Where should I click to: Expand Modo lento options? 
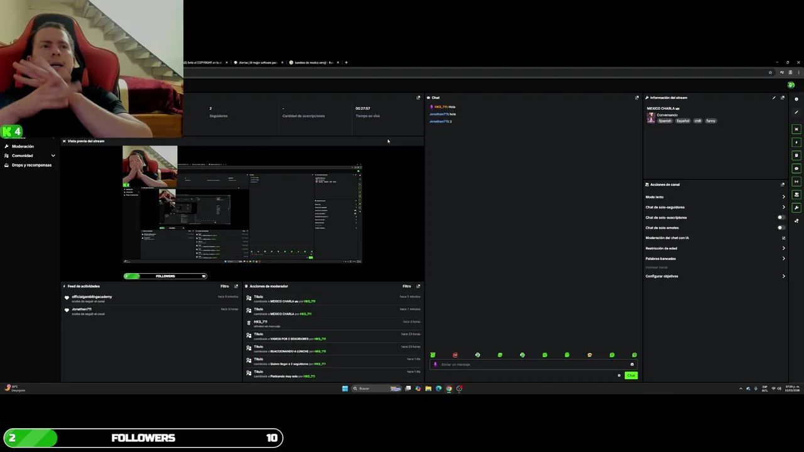[783, 196]
